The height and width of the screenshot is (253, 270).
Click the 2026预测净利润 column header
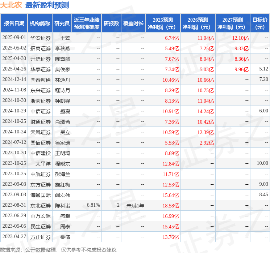pyautogui.click(x=198, y=23)
